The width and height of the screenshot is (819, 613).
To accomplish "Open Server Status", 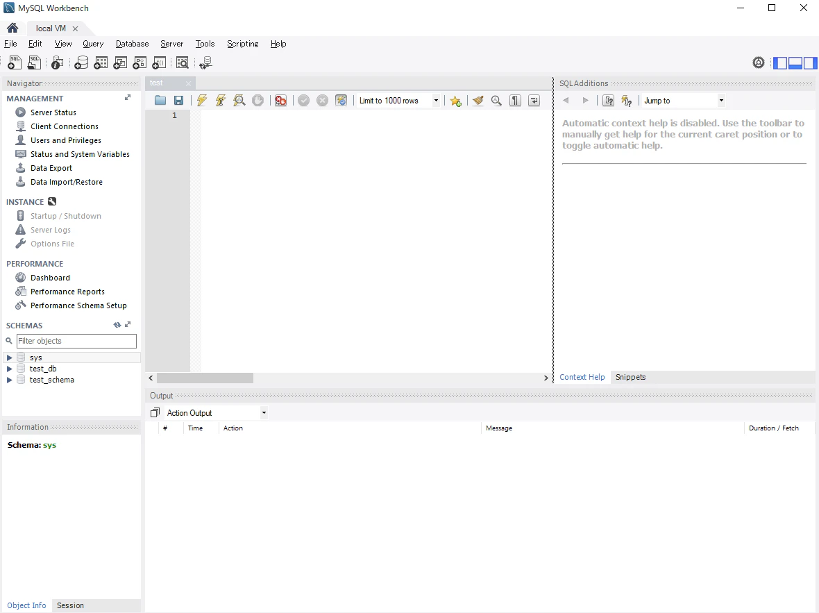I will 53,112.
